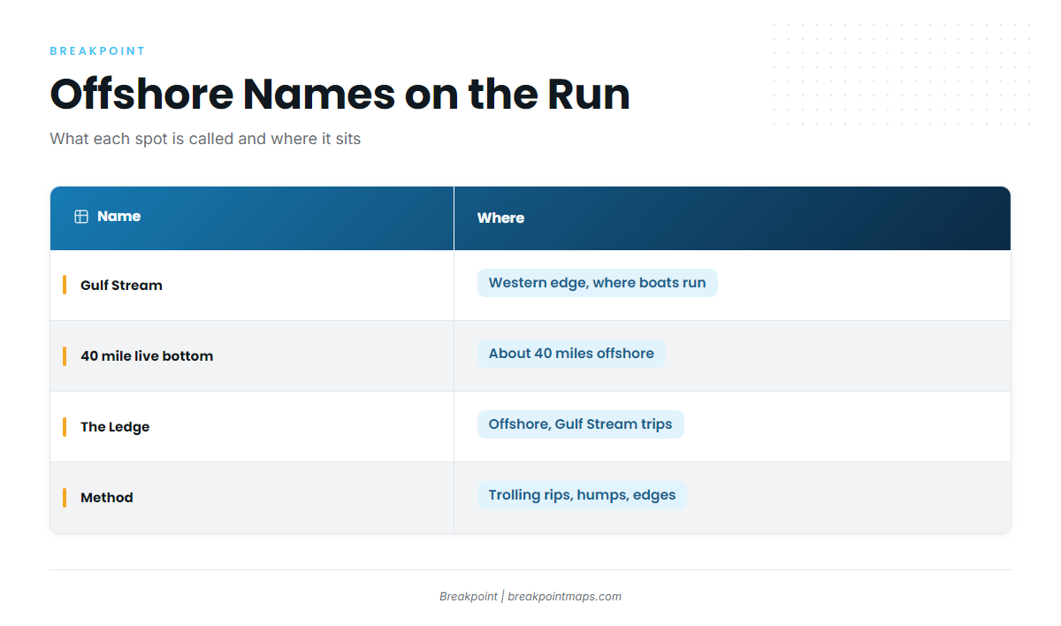Select The Ledge row name
This screenshot has height=626, width=1061.
(115, 427)
